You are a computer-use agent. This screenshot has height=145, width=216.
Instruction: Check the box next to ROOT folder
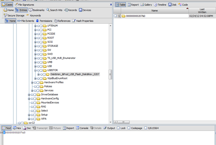(41, 38)
